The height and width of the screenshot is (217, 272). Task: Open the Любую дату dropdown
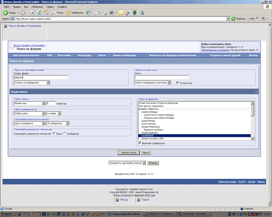(29, 113)
